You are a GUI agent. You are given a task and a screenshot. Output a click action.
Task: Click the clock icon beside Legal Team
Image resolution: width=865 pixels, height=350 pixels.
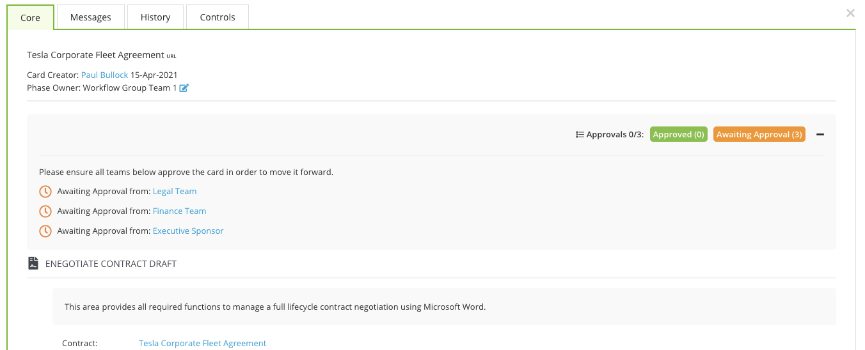pos(45,192)
